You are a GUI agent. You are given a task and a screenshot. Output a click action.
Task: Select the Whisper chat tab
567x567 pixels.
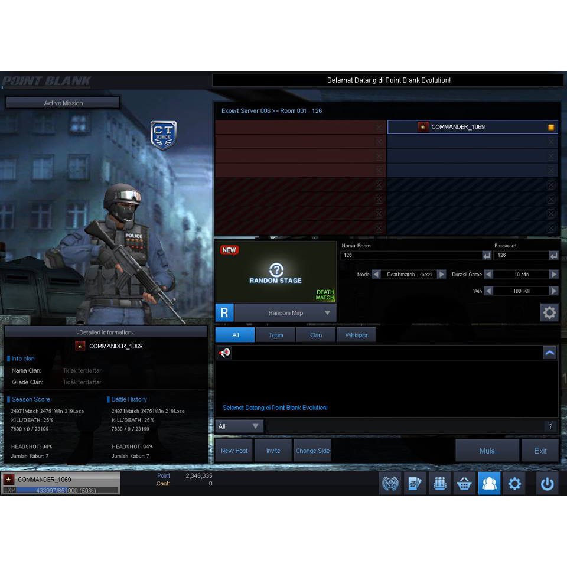pyautogui.click(x=356, y=335)
